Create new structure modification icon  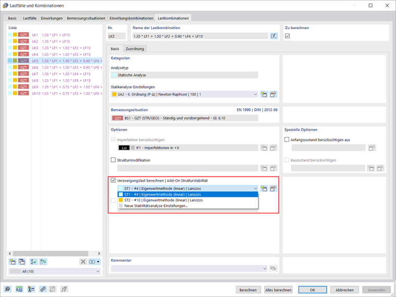click(264, 168)
